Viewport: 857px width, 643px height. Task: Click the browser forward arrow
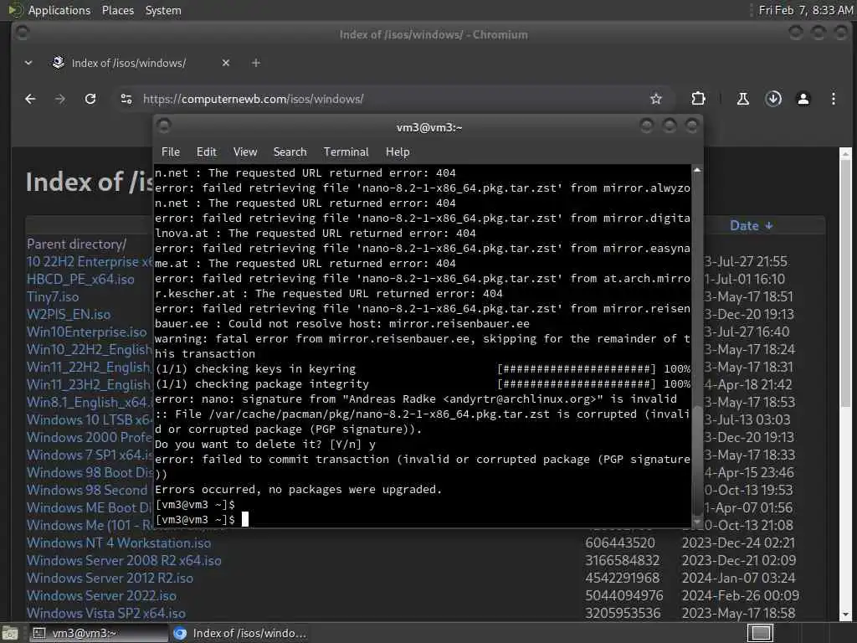coord(60,99)
